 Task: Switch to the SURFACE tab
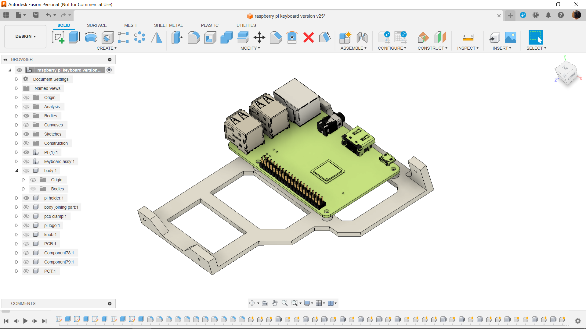pos(97,25)
